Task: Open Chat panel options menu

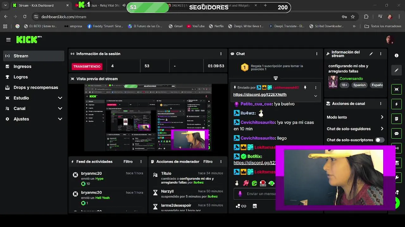Action: [x=316, y=54]
